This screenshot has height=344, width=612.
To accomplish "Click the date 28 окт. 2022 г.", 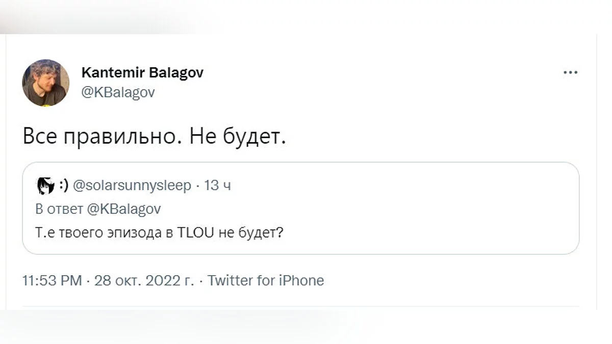I will coord(144,280).
